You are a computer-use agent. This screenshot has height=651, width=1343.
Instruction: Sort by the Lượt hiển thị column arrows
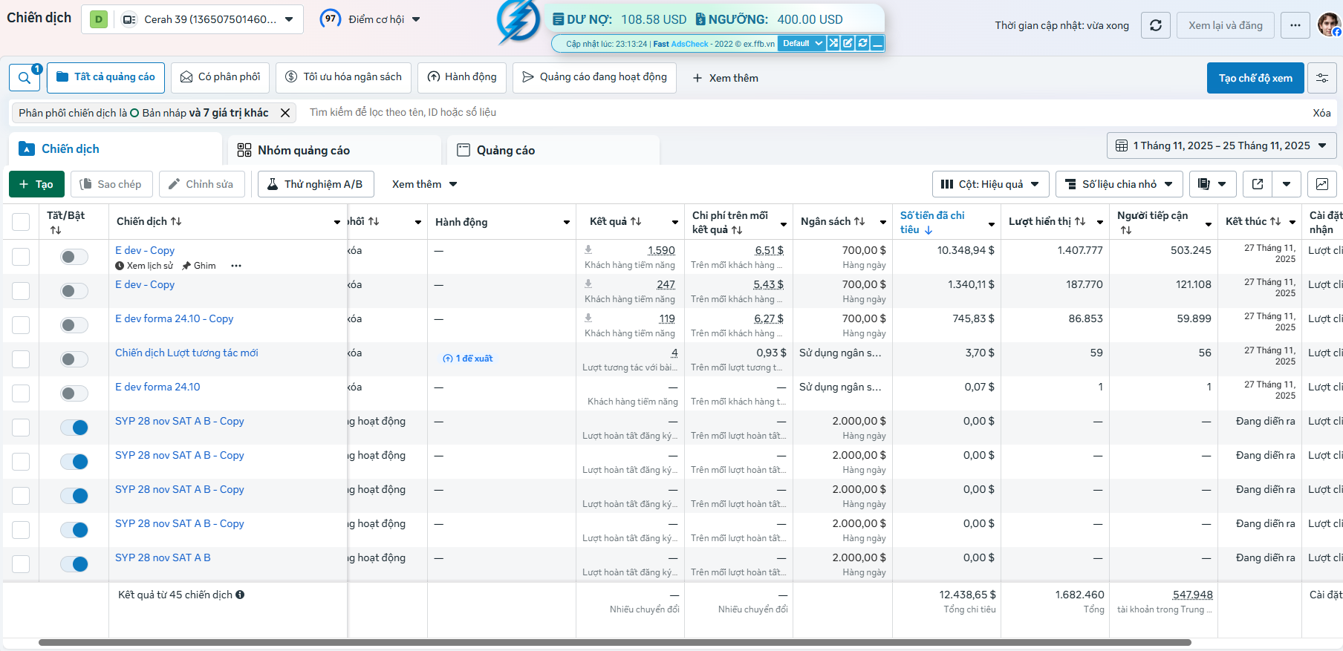pyautogui.click(x=1080, y=221)
